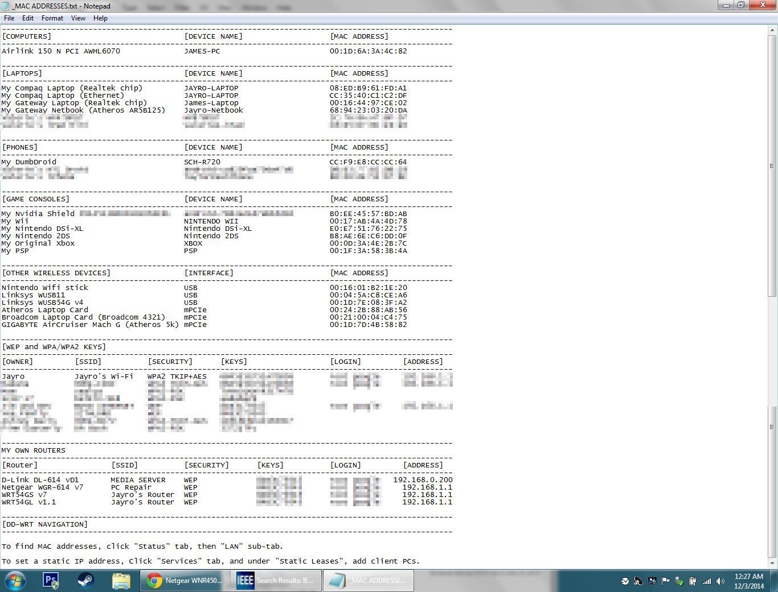This screenshot has height=592, width=778.
Task: Click the [DD-WRT NAVIGATION] heading
Action: (45, 524)
